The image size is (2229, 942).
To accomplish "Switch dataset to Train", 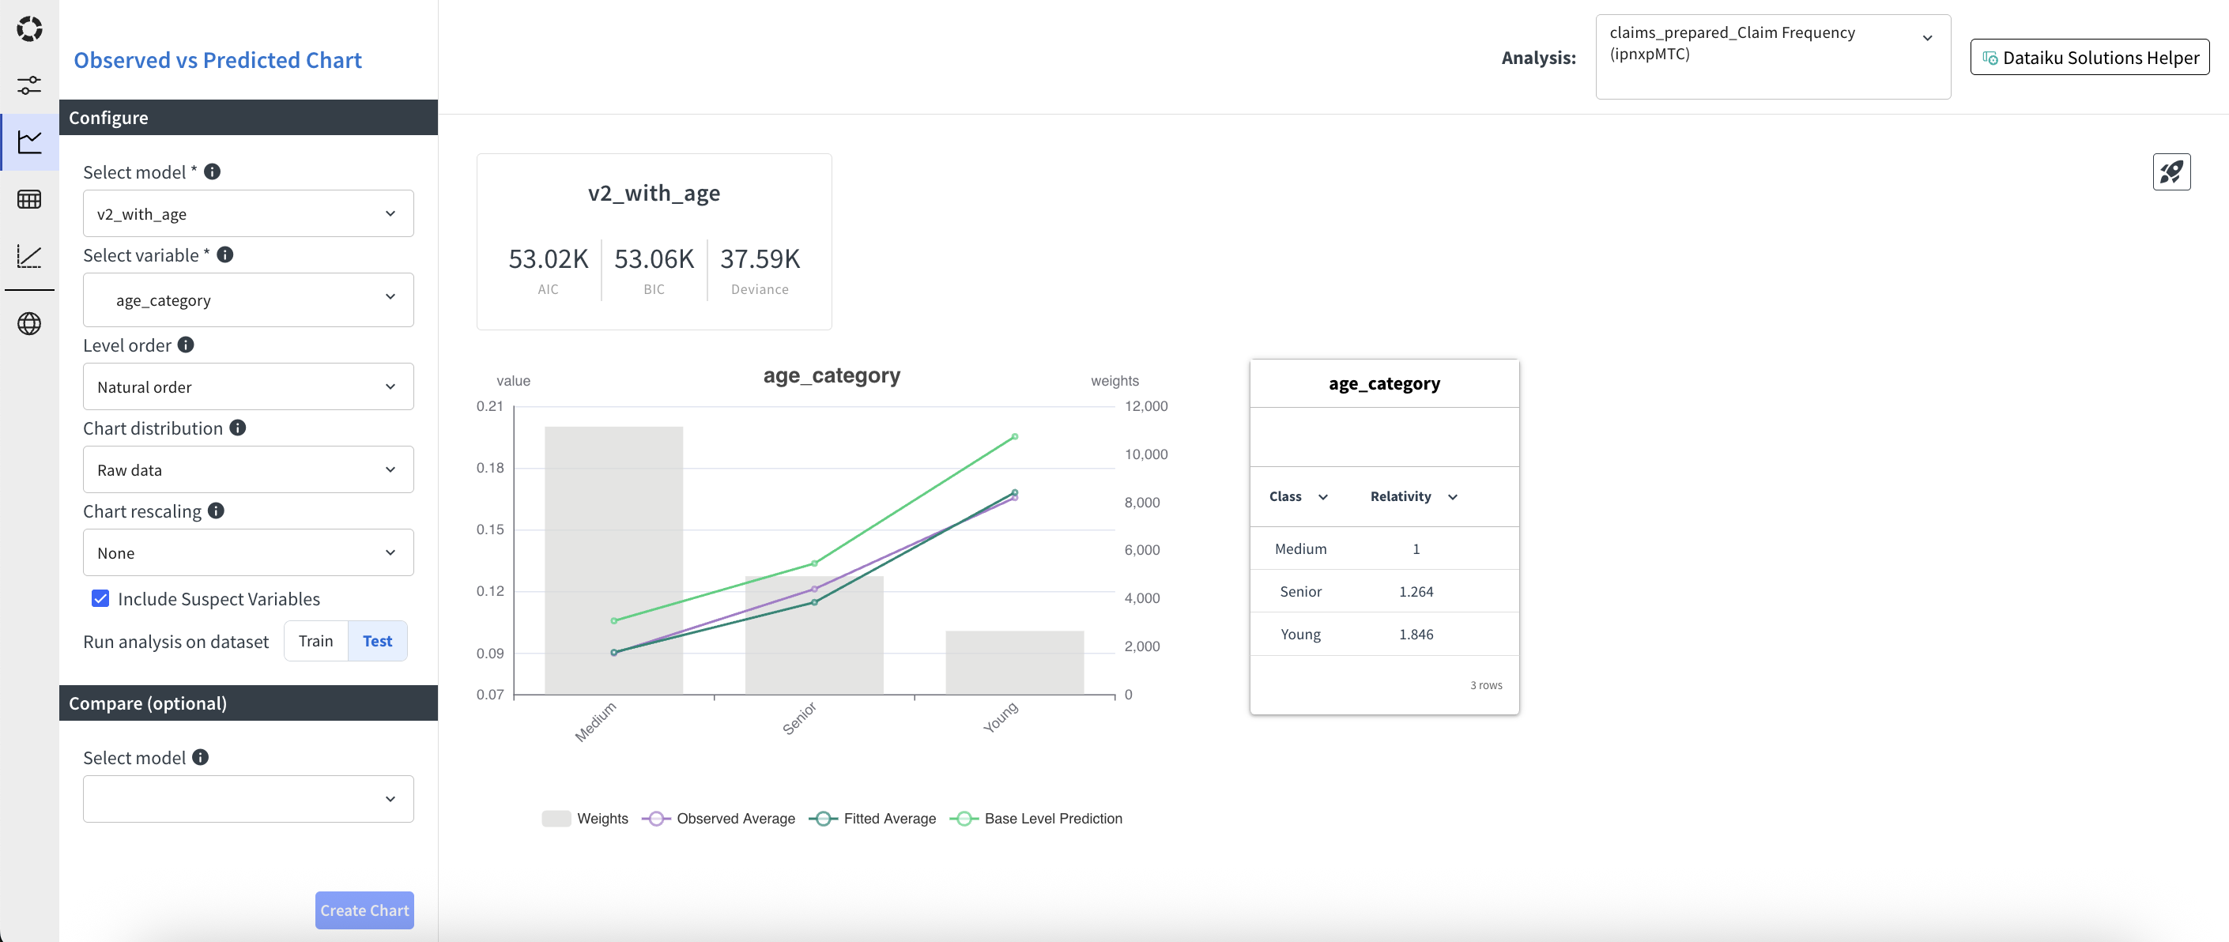I will point(315,641).
